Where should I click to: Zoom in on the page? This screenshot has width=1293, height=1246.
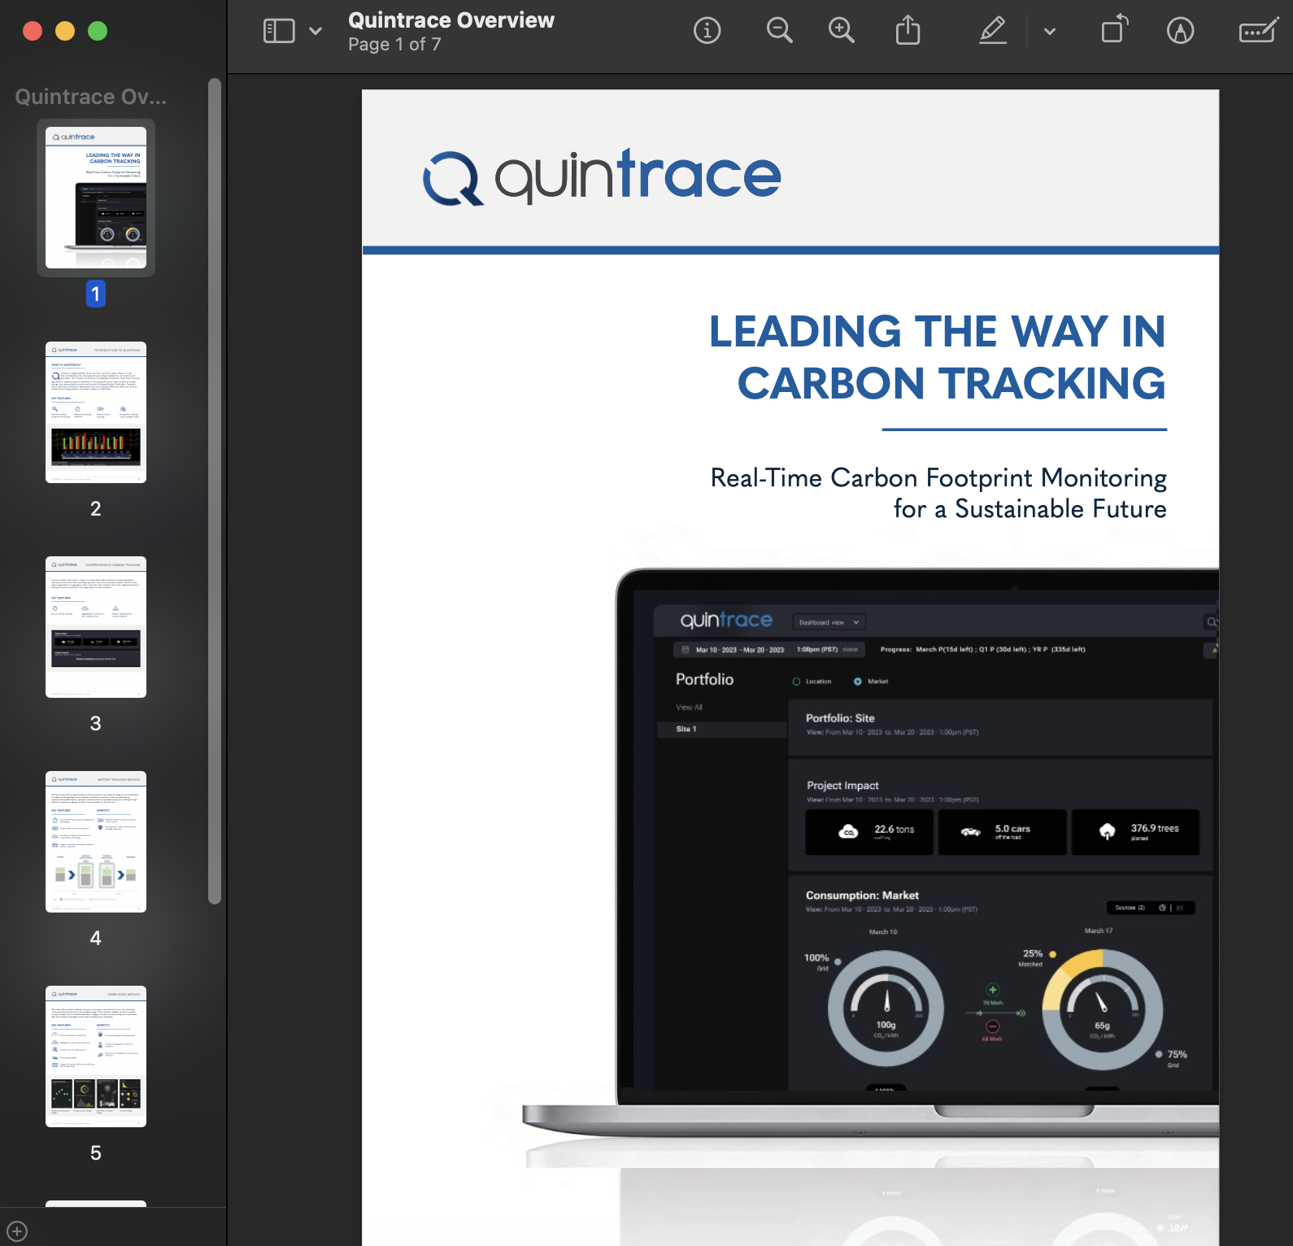[841, 31]
